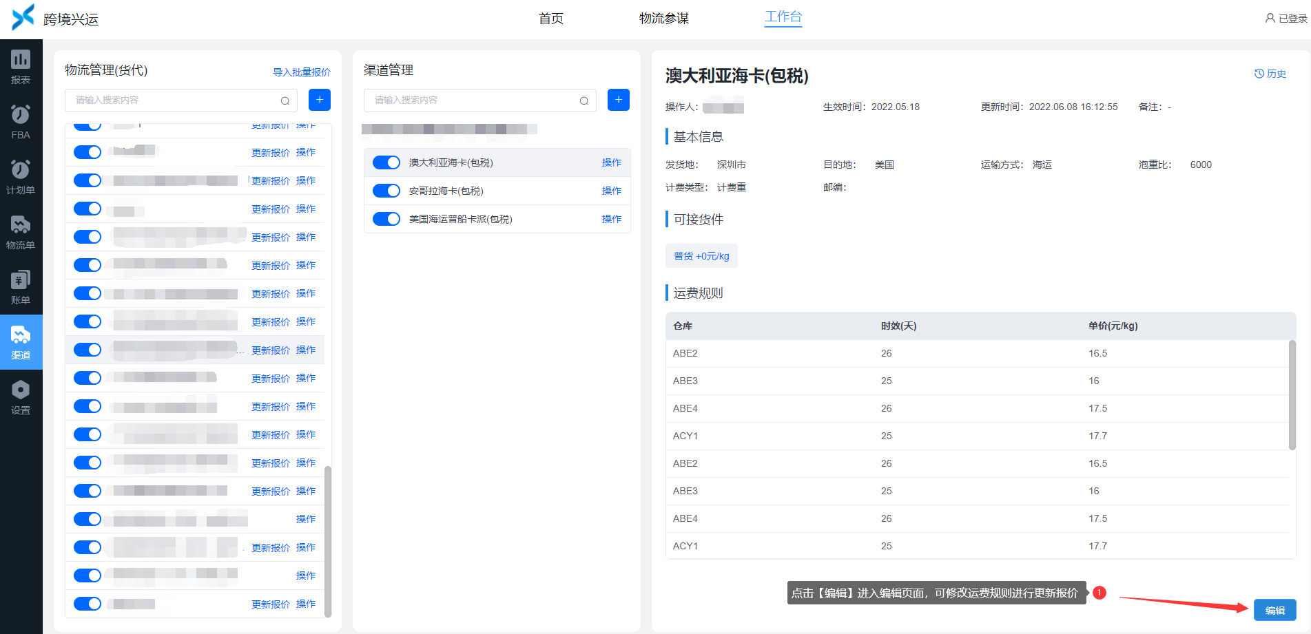Toggle the last forwarder row switch
The image size is (1311, 634).
tap(87, 604)
